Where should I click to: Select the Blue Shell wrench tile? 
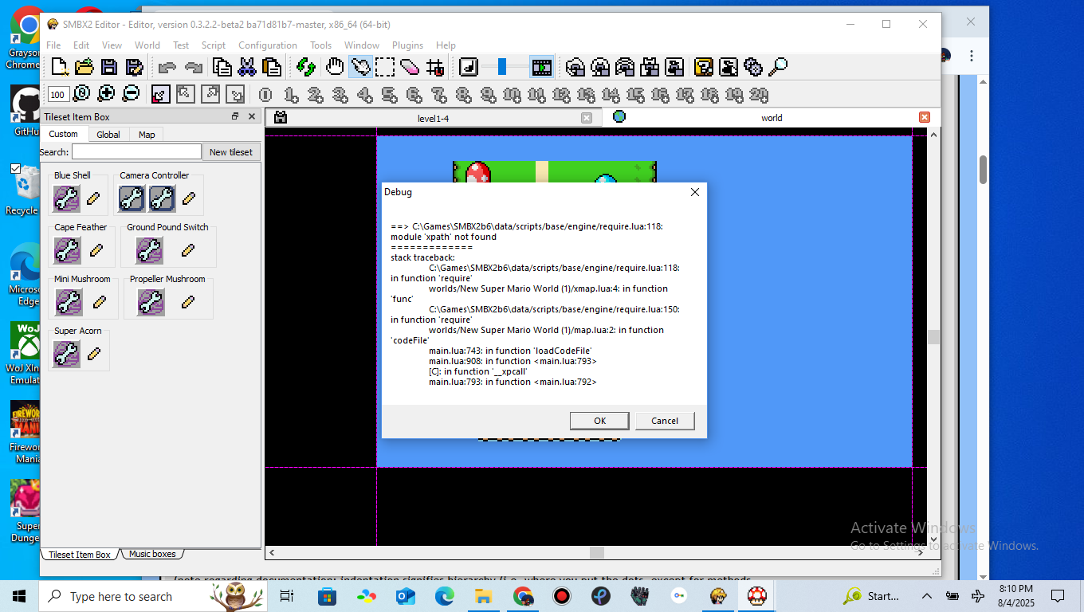click(67, 198)
